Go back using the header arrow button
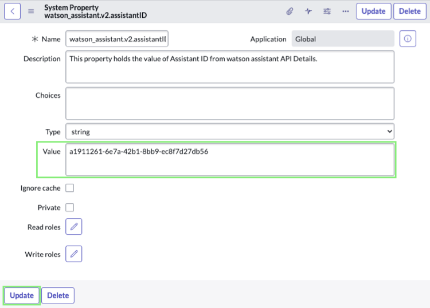This screenshot has width=430, height=308. tap(12, 11)
